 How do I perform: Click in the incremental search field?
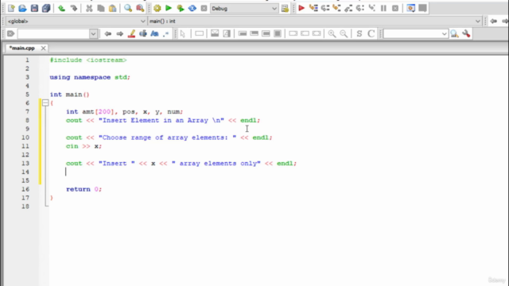point(53,33)
